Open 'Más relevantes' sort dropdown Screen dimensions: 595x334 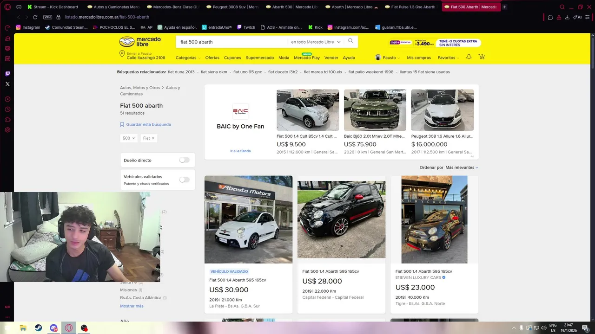click(462, 167)
